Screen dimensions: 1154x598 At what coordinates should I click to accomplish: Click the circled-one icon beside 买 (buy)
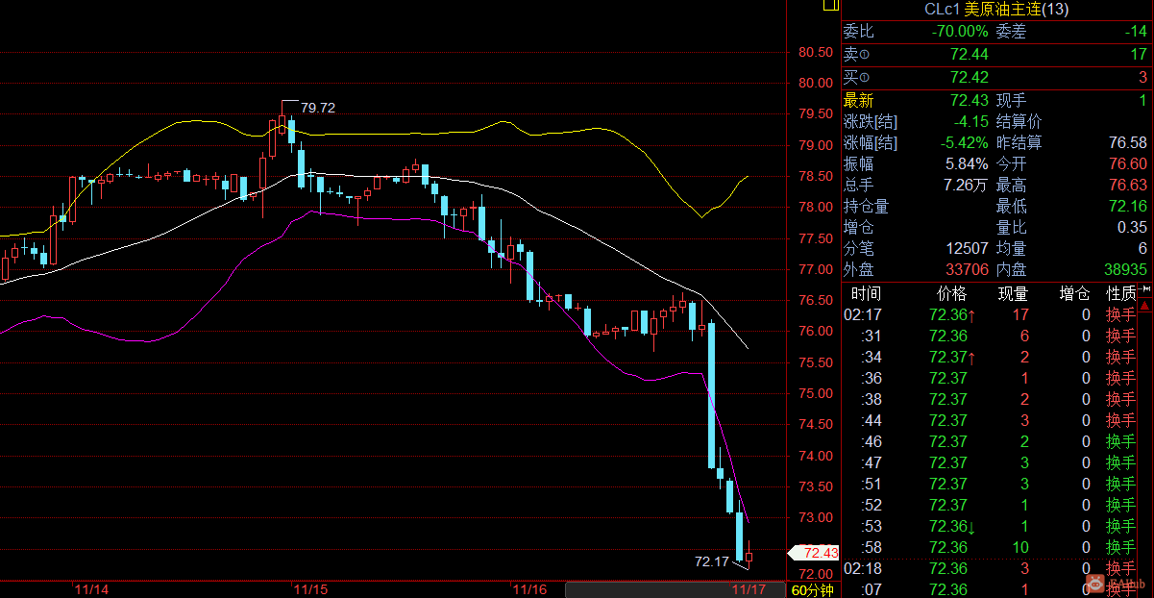[x=864, y=78]
